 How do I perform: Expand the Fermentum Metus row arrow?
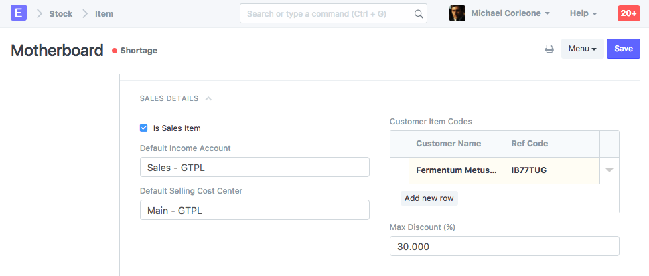[609, 170]
